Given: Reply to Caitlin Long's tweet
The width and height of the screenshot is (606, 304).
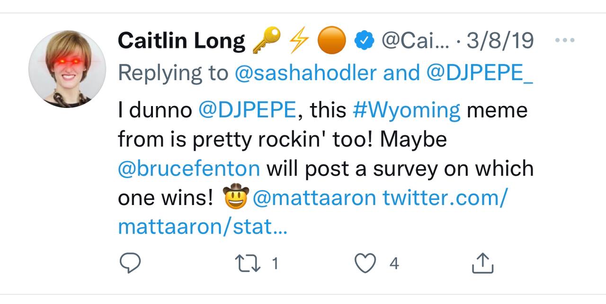Looking at the screenshot, I should click(129, 263).
